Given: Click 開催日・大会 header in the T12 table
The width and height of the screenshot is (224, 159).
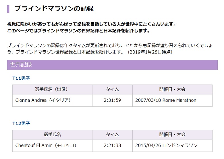Looking at the screenshot, I should 172,135.
